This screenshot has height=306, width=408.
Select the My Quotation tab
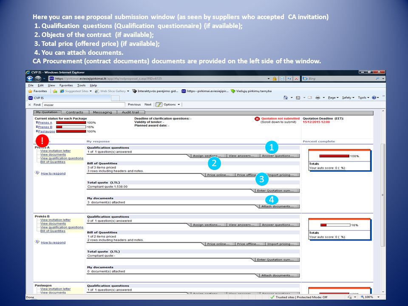coord(47,112)
